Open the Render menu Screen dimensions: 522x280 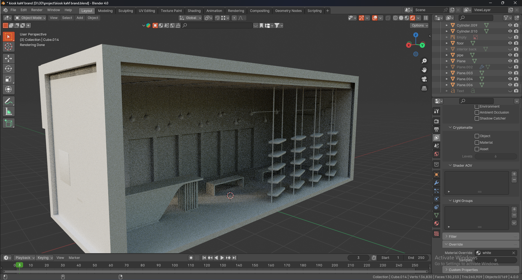click(37, 10)
